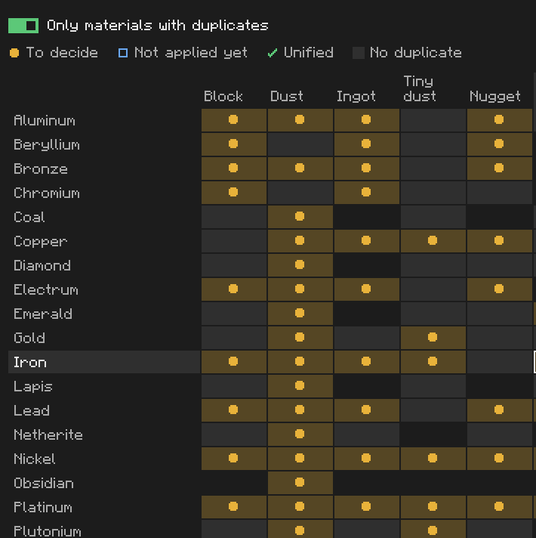
Task: Click Aluminum Tiny dust no-duplicate cell
Action: point(433,119)
